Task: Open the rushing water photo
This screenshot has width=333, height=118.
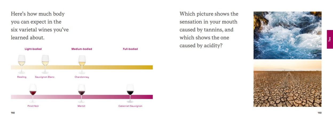Action: tap(287, 35)
